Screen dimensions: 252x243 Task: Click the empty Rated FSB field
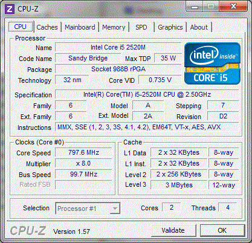point(83,185)
